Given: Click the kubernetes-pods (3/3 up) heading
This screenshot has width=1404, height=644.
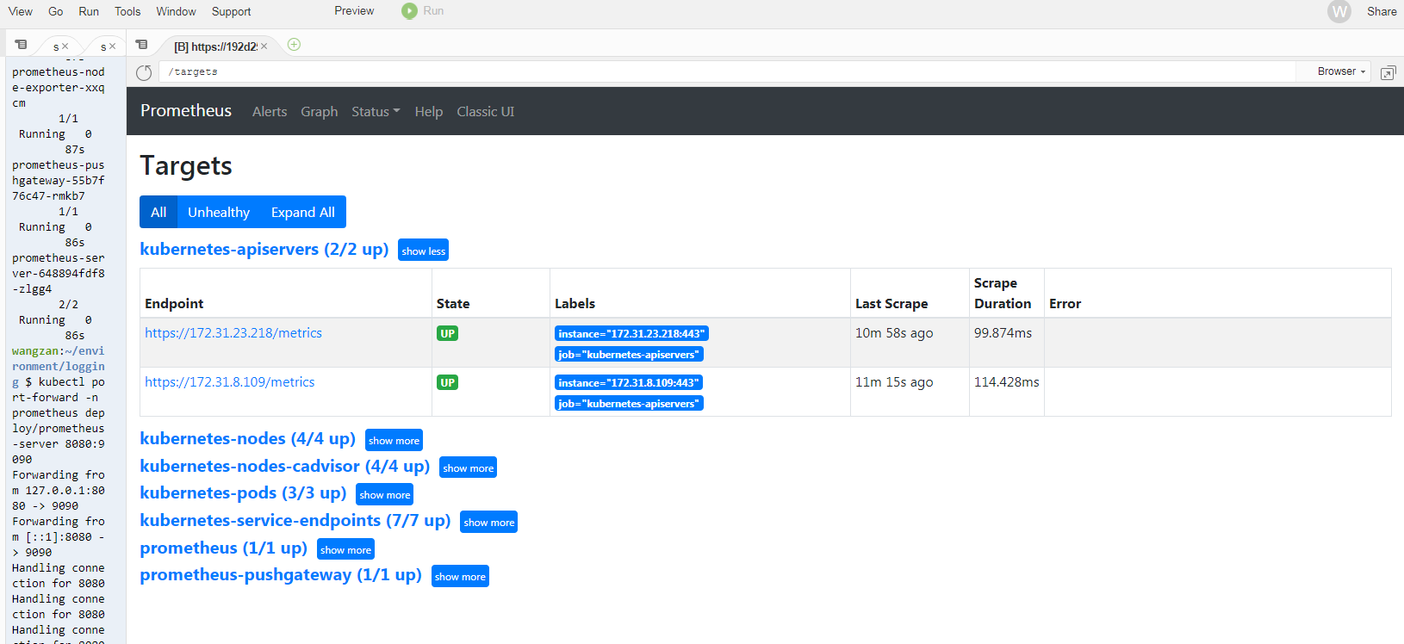Looking at the screenshot, I should [243, 493].
